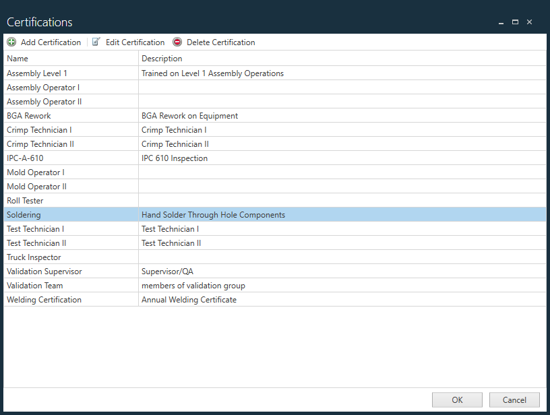The image size is (550, 415).
Task: Sort by the Name column header
Action: [x=18, y=58]
